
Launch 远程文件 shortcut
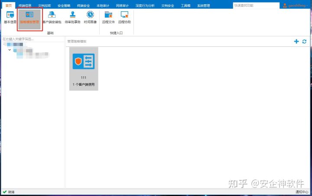(x=108, y=17)
